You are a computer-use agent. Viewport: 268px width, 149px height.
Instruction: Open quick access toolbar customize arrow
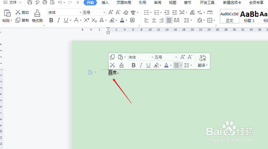click(x=78, y=2)
